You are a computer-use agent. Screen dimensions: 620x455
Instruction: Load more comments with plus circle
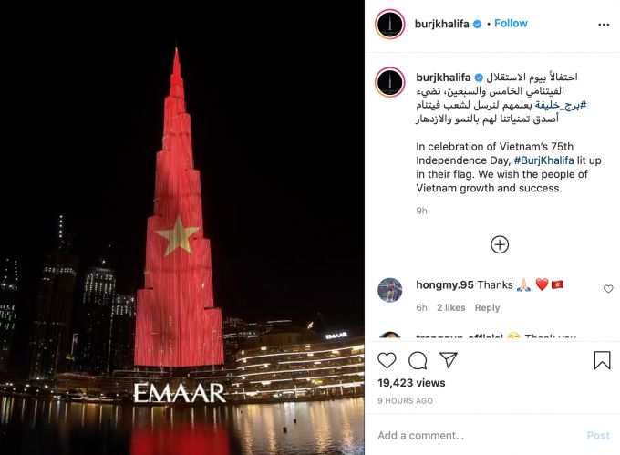click(500, 244)
